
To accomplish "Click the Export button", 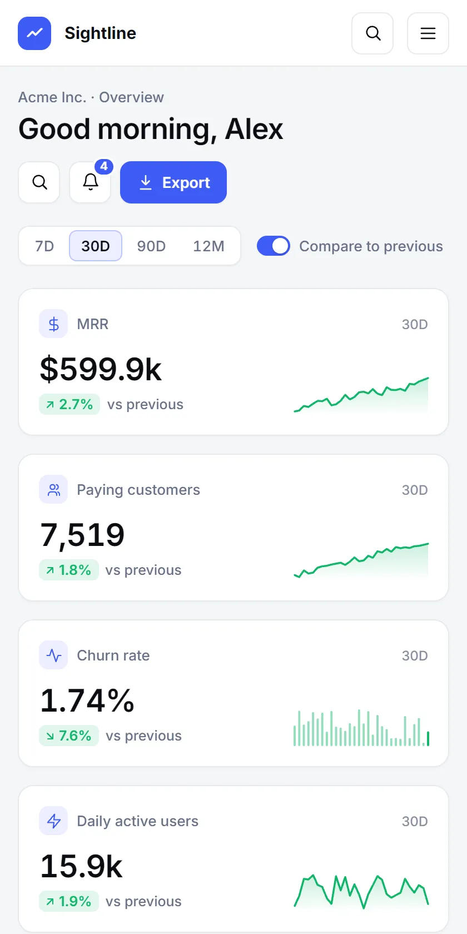I will coord(173,182).
